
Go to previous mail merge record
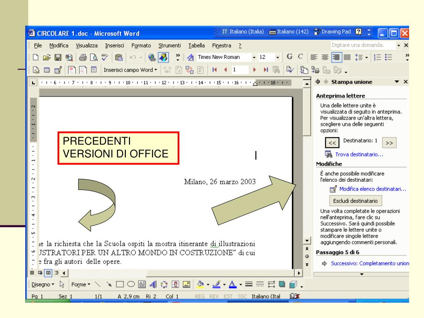(225, 70)
